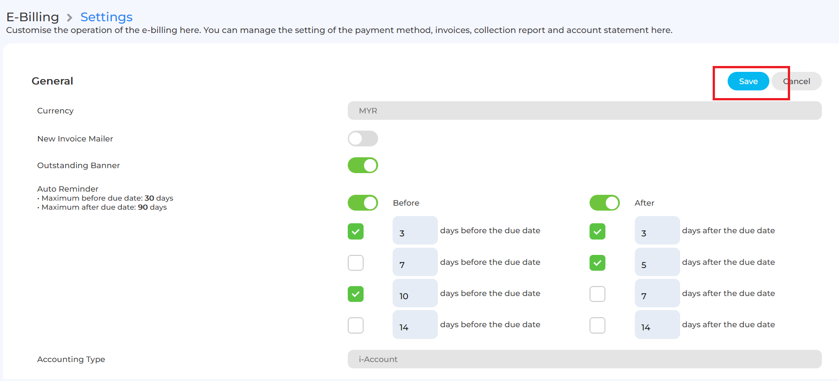Check the 14 days before due date checkbox

355,325
